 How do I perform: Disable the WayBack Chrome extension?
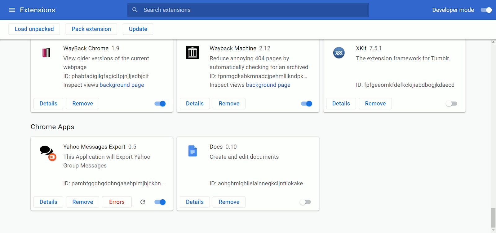click(x=160, y=104)
